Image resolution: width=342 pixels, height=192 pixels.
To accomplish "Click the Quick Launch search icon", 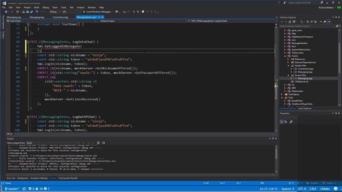I will 322,3.
